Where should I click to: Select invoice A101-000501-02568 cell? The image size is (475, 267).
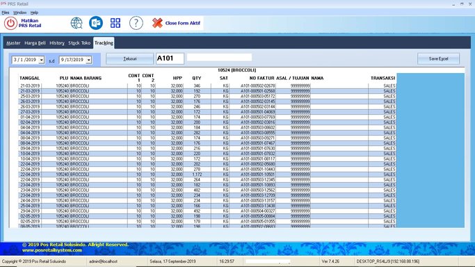258,91
